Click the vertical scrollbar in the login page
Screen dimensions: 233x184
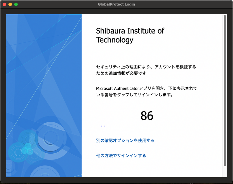225,91
